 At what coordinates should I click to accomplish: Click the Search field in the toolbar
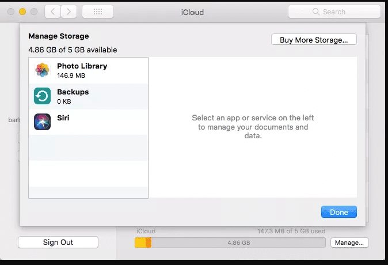[334, 12]
